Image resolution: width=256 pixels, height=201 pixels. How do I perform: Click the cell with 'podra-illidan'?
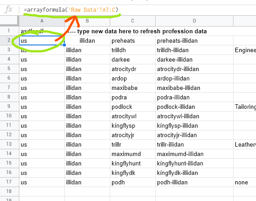click(x=194, y=98)
